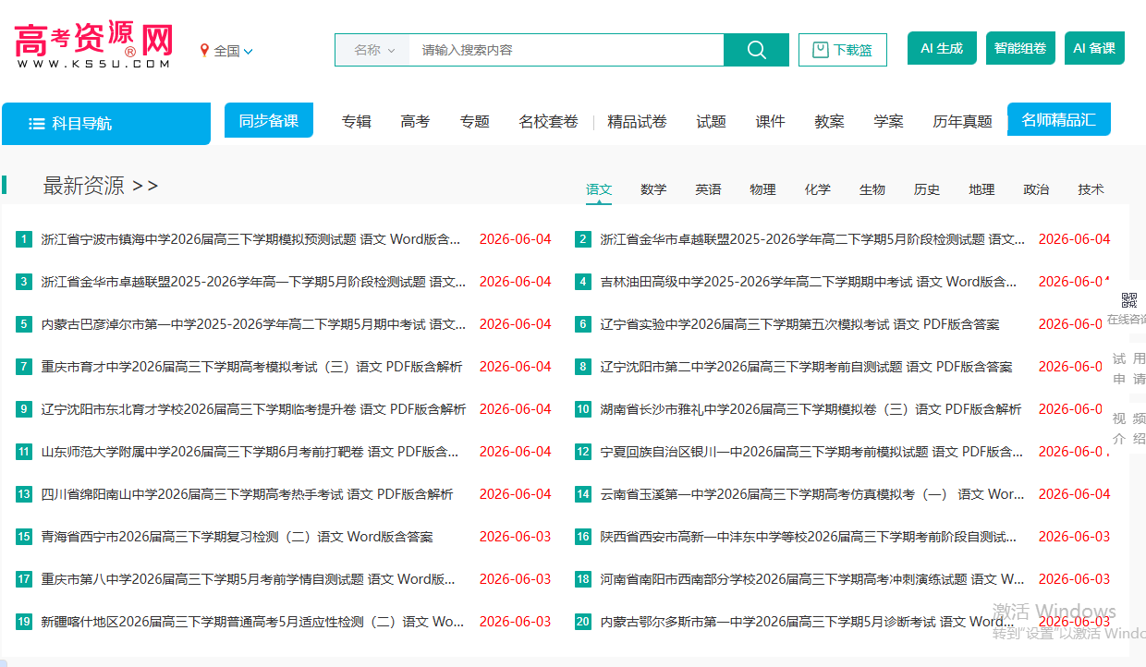Open the 名称 search type dropdown
Viewport: 1146px width, 667px height.
(x=373, y=50)
